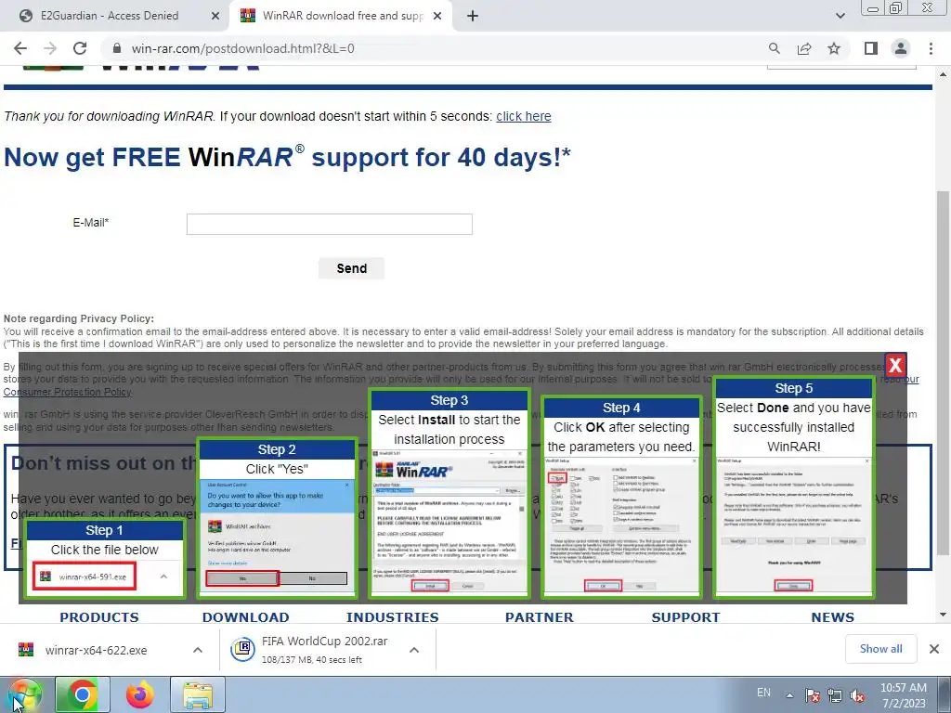
Task: Click the Step 3 Install thumbnail
Action: (449, 494)
